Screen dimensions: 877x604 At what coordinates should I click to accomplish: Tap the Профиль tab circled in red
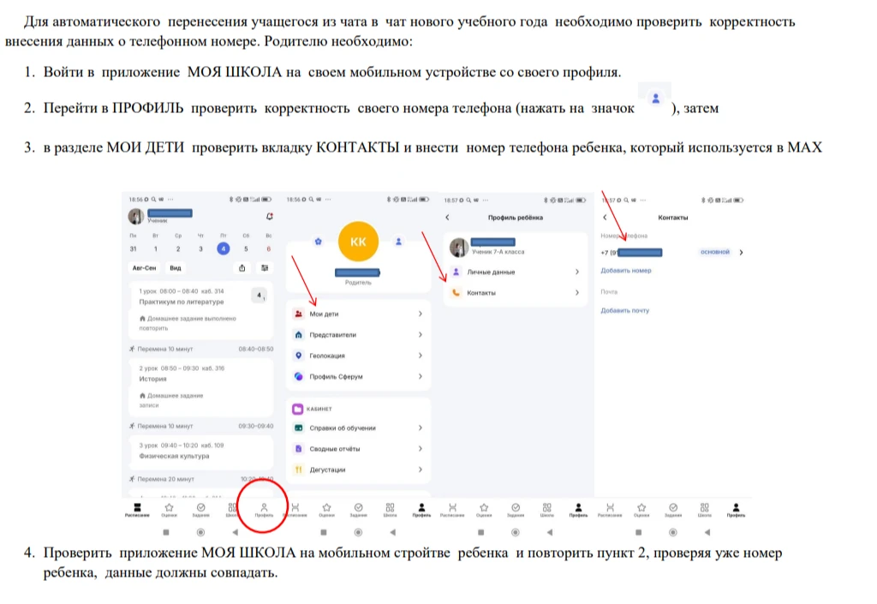(x=264, y=510)
